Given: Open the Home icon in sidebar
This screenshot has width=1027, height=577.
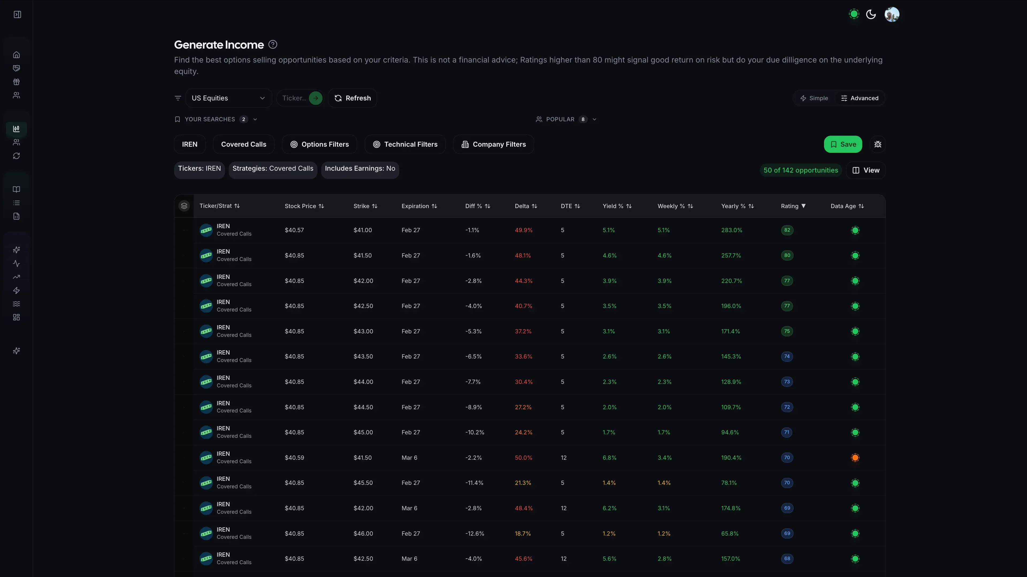Looking at the screenshot, I should pyautogui.click(x=16, y=55).
